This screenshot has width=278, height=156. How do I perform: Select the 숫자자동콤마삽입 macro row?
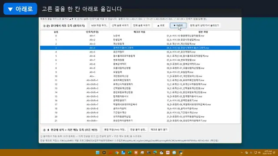tap(140, 117)
